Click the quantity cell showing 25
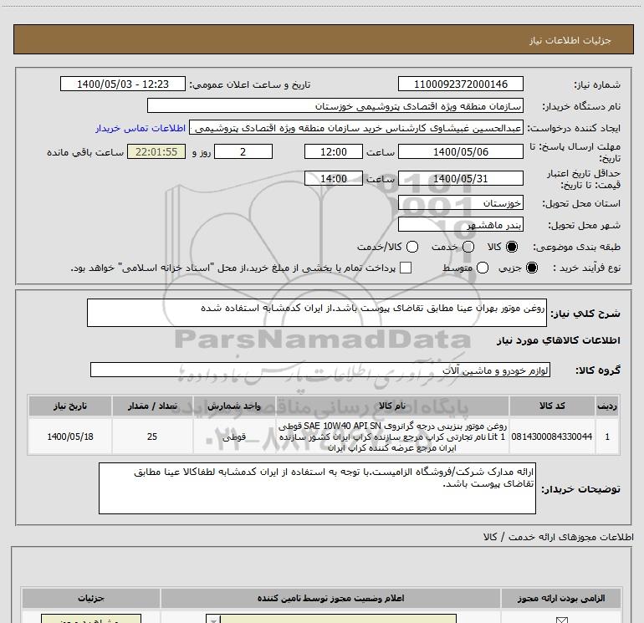The width and height of the screenshot is (644, 623). click(152, 437)
